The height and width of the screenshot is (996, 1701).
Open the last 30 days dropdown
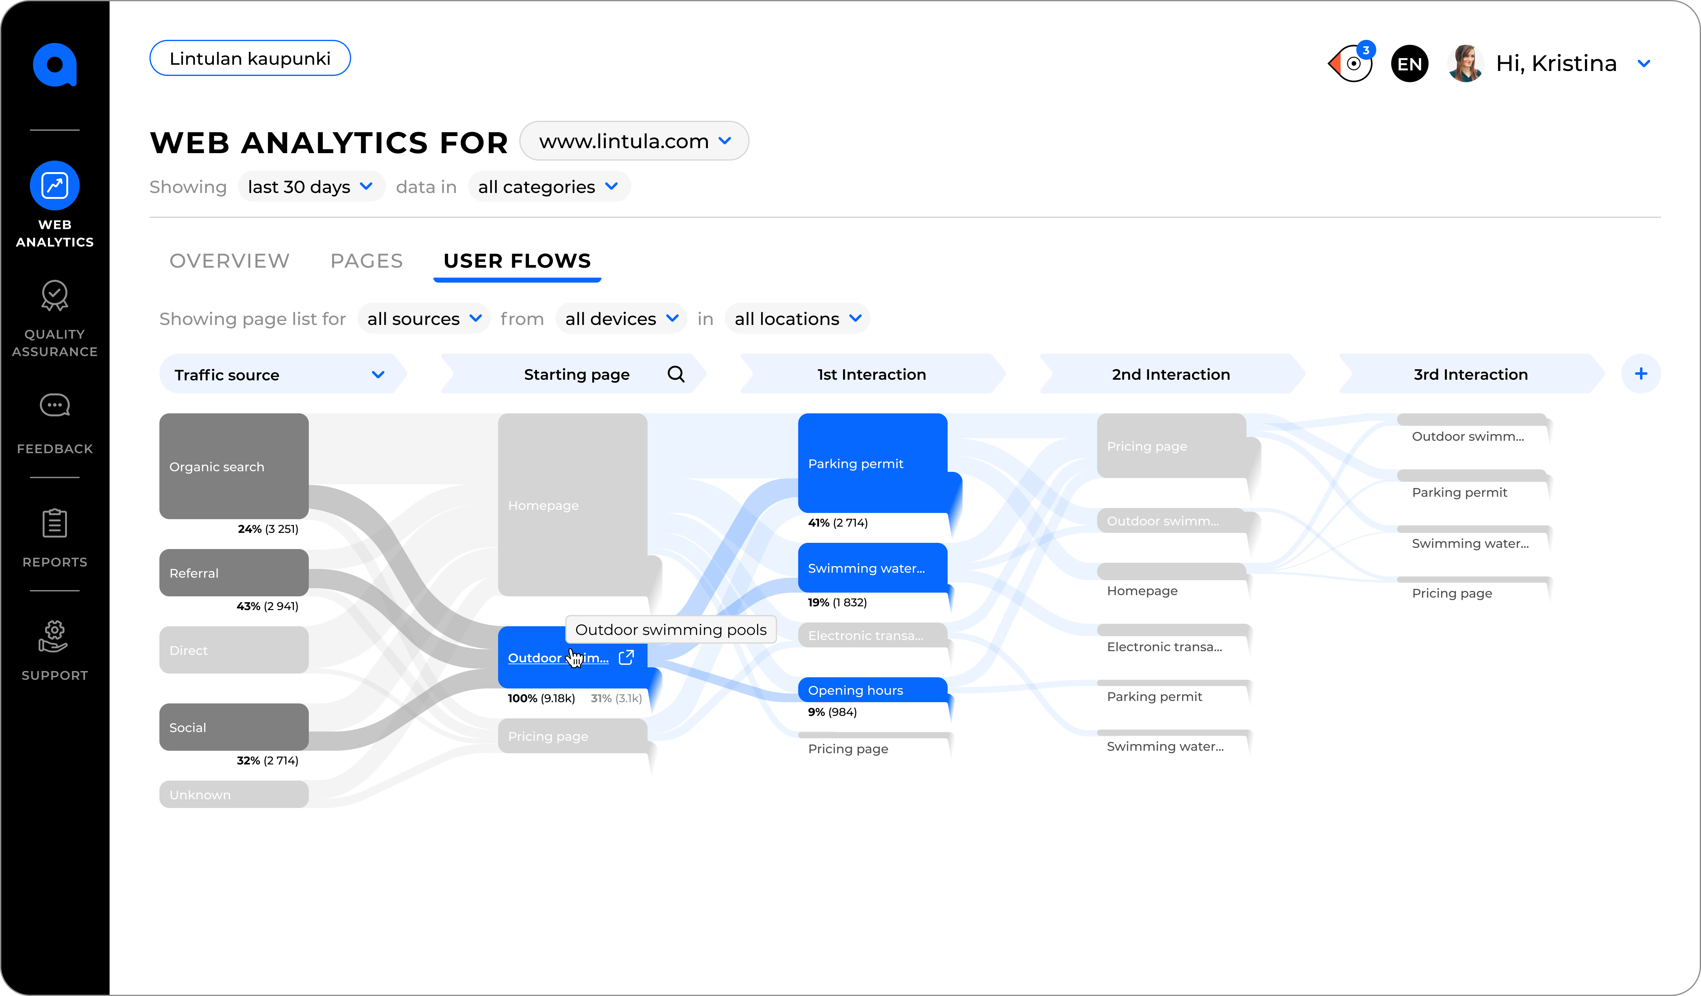coord(310,187)
